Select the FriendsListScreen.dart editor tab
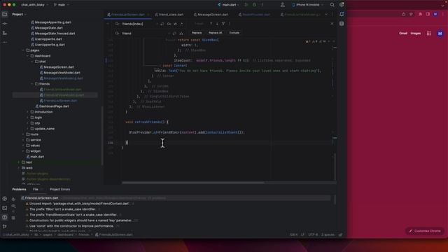The width and height of the screenshot is (448, 252). coord(128,15)
